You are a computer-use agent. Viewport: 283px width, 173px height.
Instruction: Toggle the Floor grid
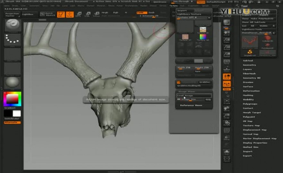pos(227,69)
